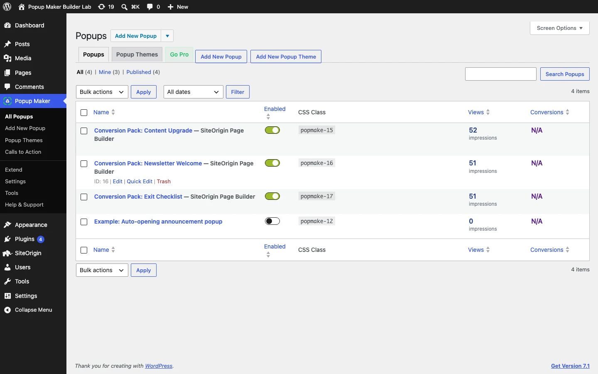Open the top Bulk actions dropdown
Screen dimensions: 598x374
click(x=102, y=92)
